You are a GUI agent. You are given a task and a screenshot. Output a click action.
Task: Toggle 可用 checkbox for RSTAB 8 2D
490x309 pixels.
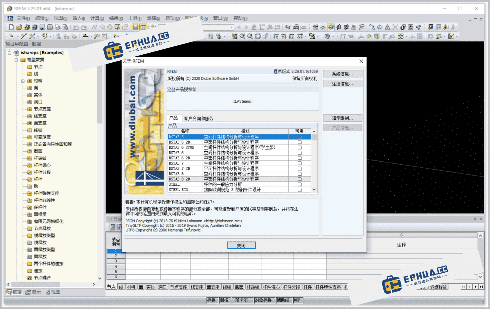coord(299,179)
